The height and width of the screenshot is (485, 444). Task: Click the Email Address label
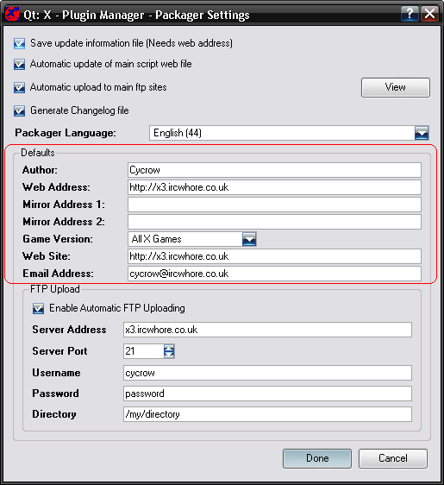(58, 274)
